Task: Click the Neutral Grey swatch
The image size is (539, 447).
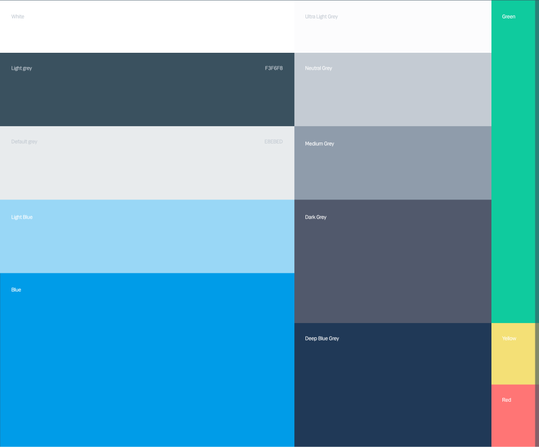Action: click(393, 89)
